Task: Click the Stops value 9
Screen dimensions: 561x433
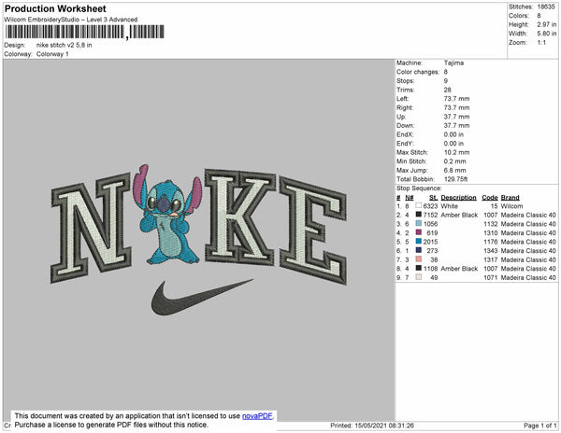Action: [x=446, y=81]
